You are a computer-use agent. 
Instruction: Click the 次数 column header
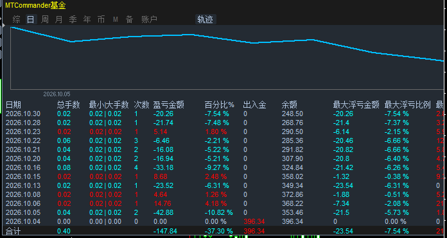(x=142, y=105)
